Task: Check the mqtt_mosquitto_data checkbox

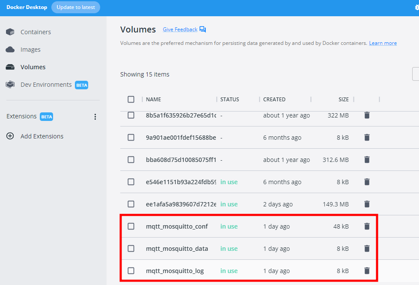Action: pyautogui.click(x=131, y=248)
